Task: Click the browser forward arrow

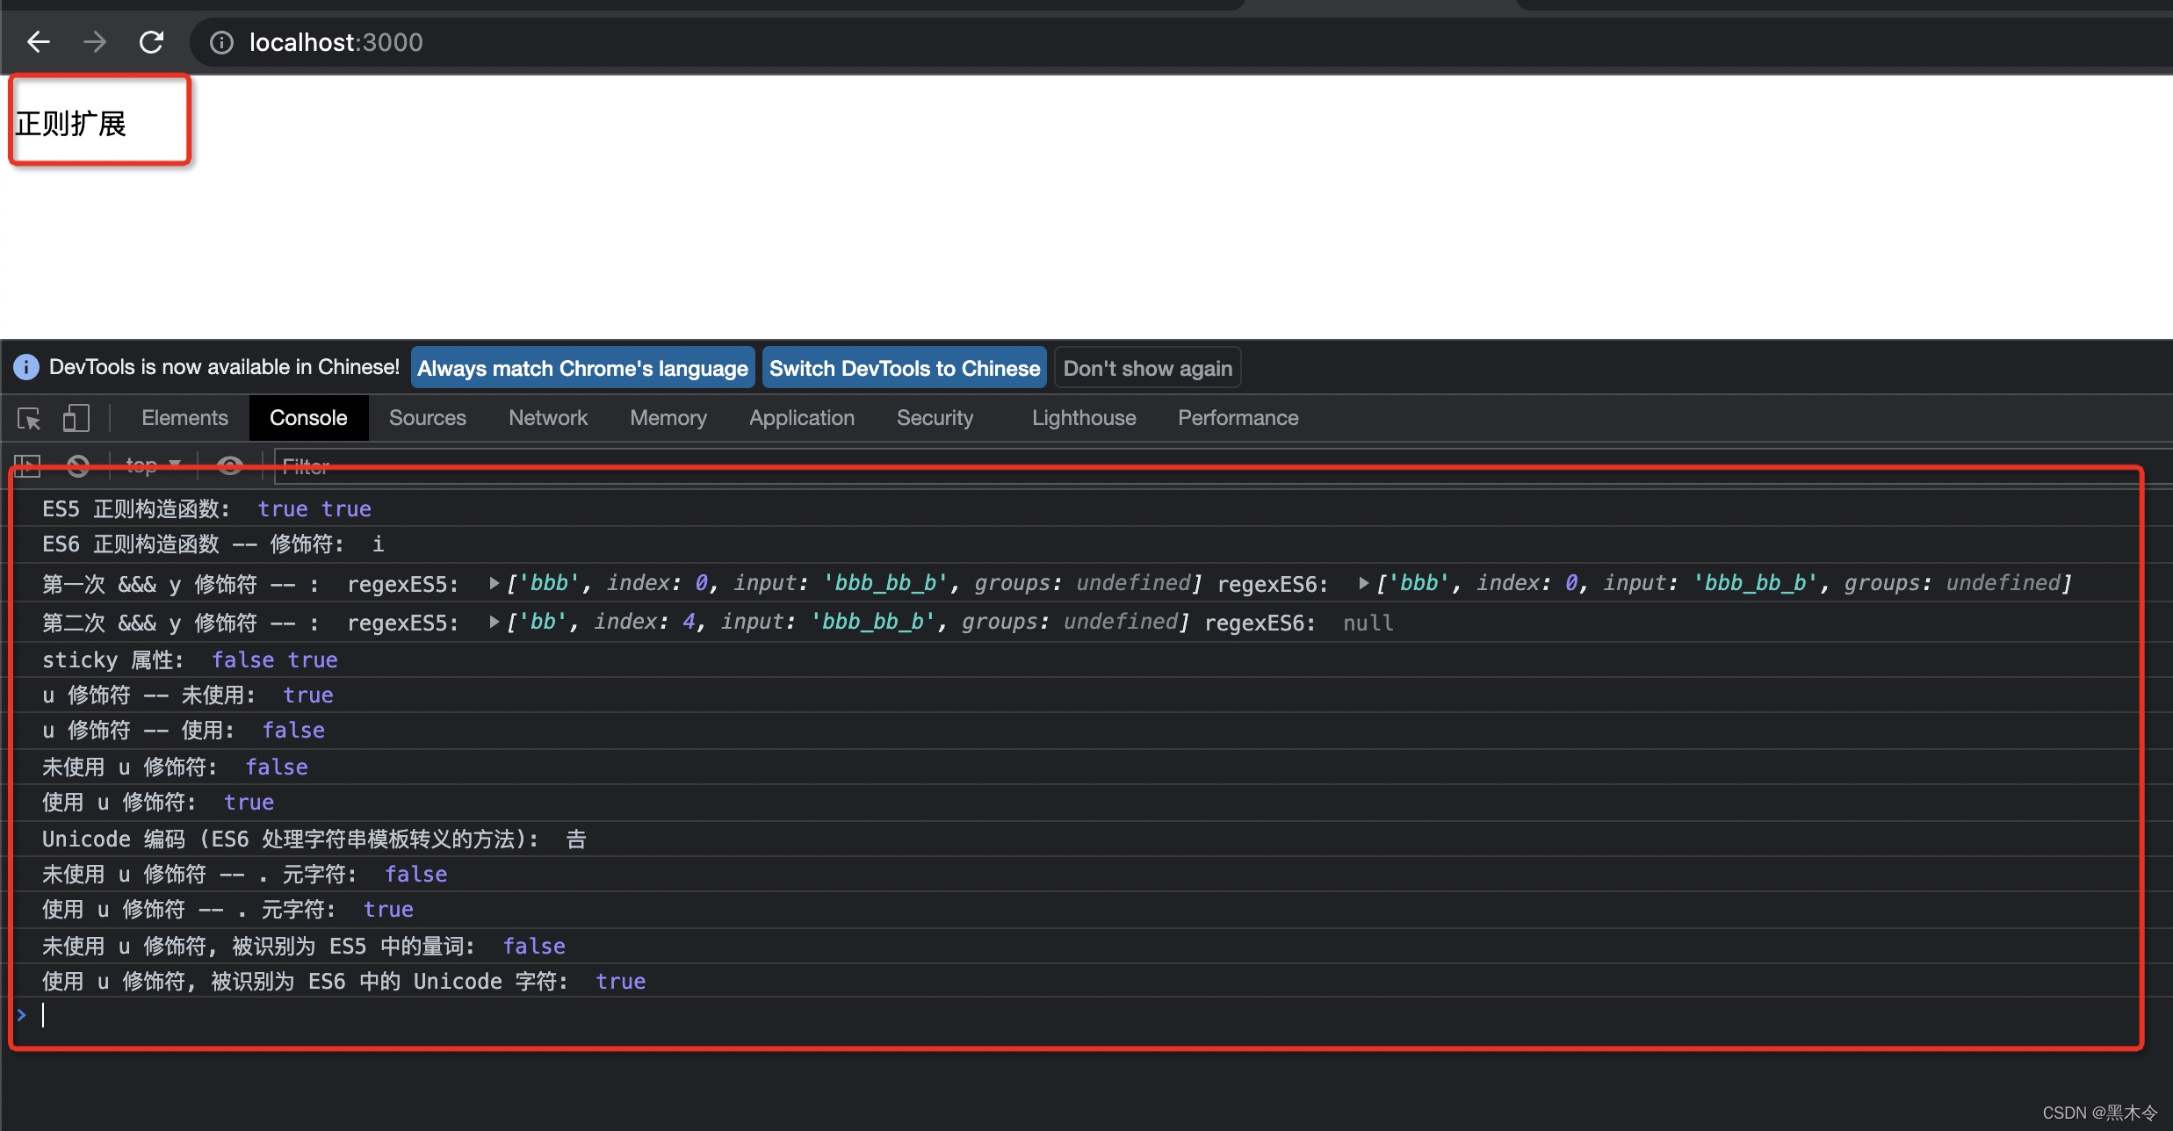Action: [x=94, y=42]
